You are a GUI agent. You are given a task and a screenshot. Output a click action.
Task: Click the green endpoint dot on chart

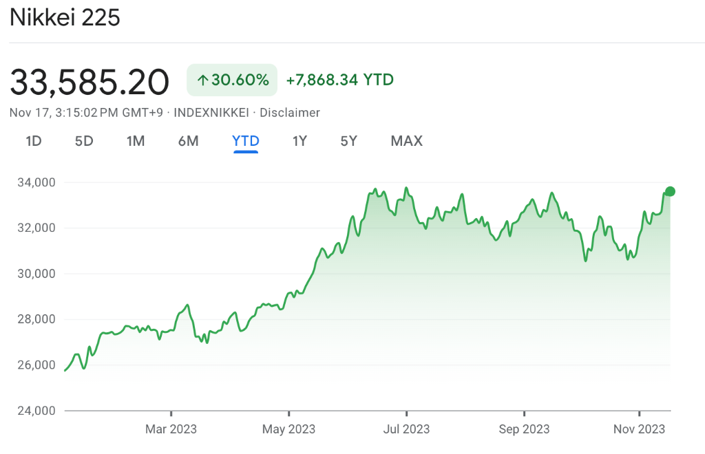[x=670, y=191]
